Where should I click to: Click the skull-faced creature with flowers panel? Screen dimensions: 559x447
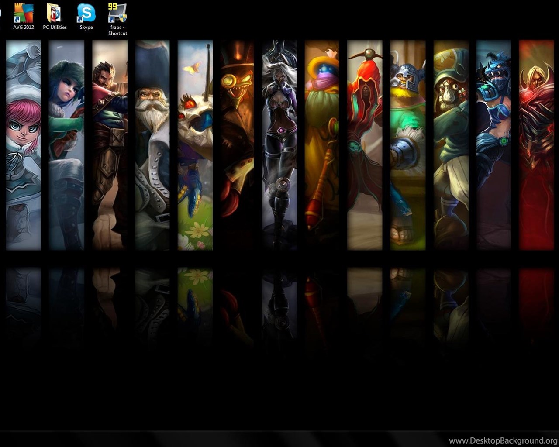pos(195,144)
